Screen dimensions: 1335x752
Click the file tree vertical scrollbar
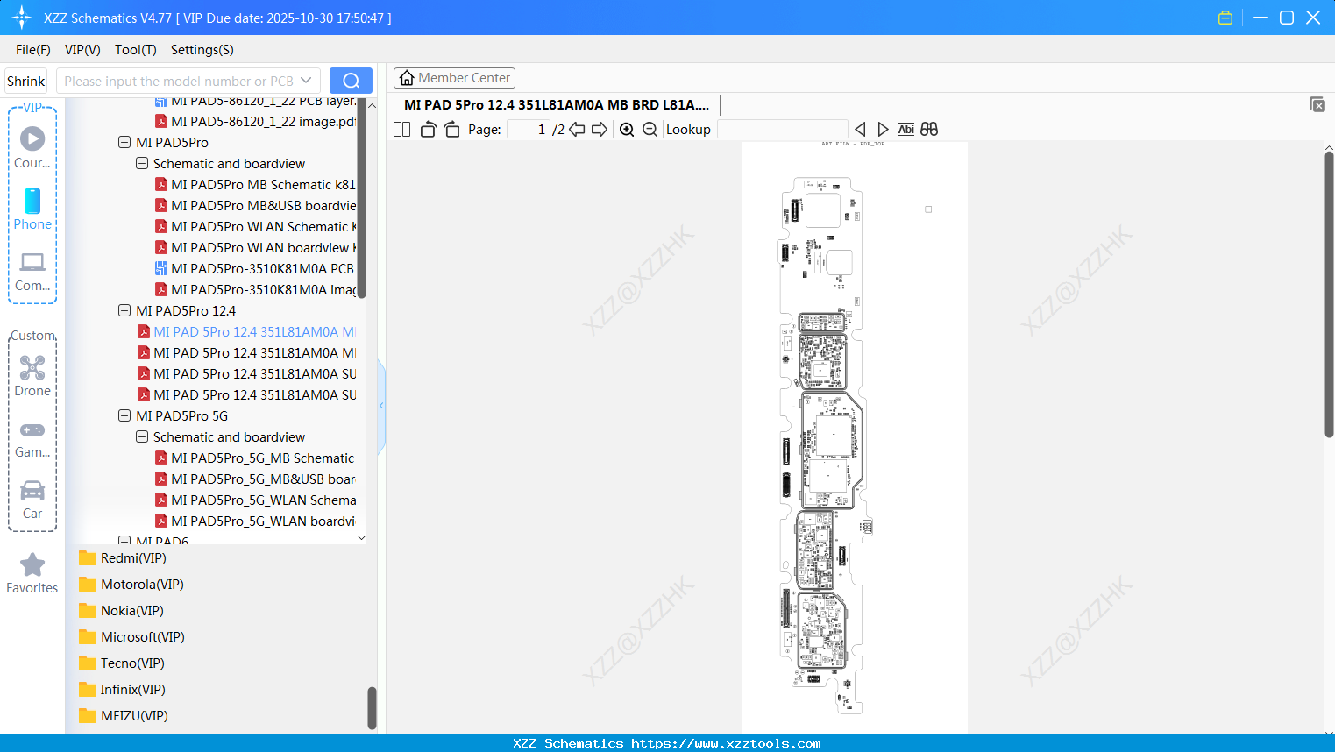(x=361, y=199)
